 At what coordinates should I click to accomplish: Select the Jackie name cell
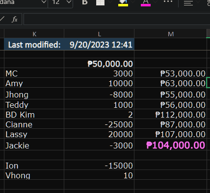click(x=34, y=145)
